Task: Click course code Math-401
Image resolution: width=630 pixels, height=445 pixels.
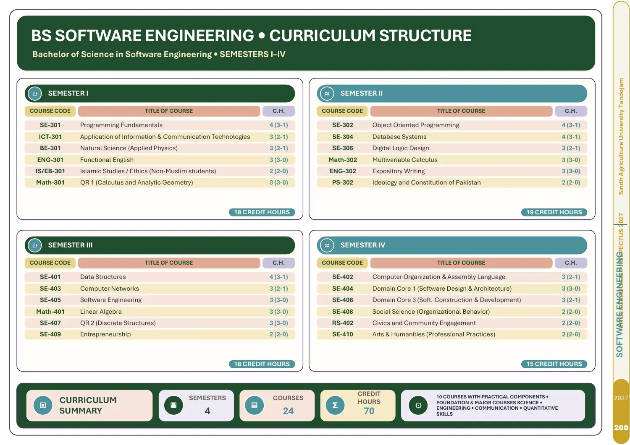Action: pos(50,312)
